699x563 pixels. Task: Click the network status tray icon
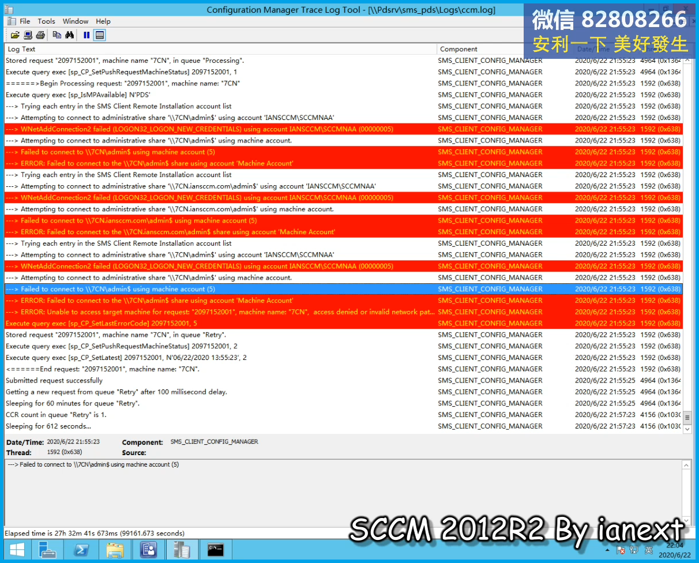tap(635, 551)
